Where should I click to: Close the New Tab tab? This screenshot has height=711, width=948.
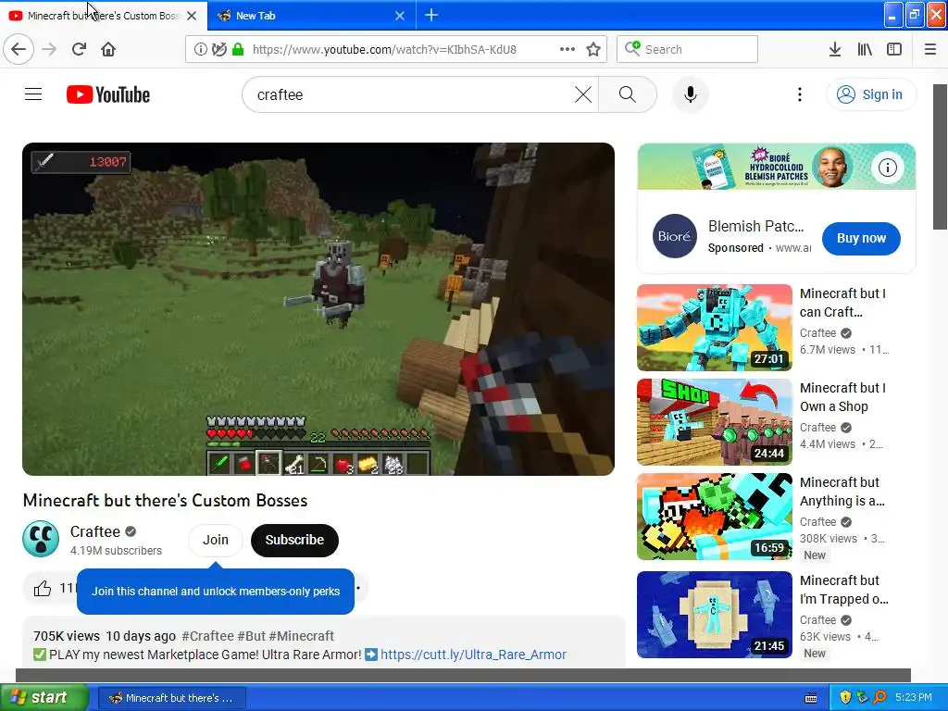click(x=400, y=16)
